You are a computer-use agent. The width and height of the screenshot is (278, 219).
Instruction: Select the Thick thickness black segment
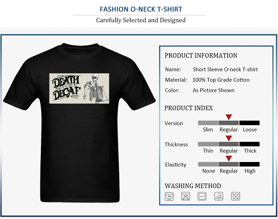coord(250,144)
